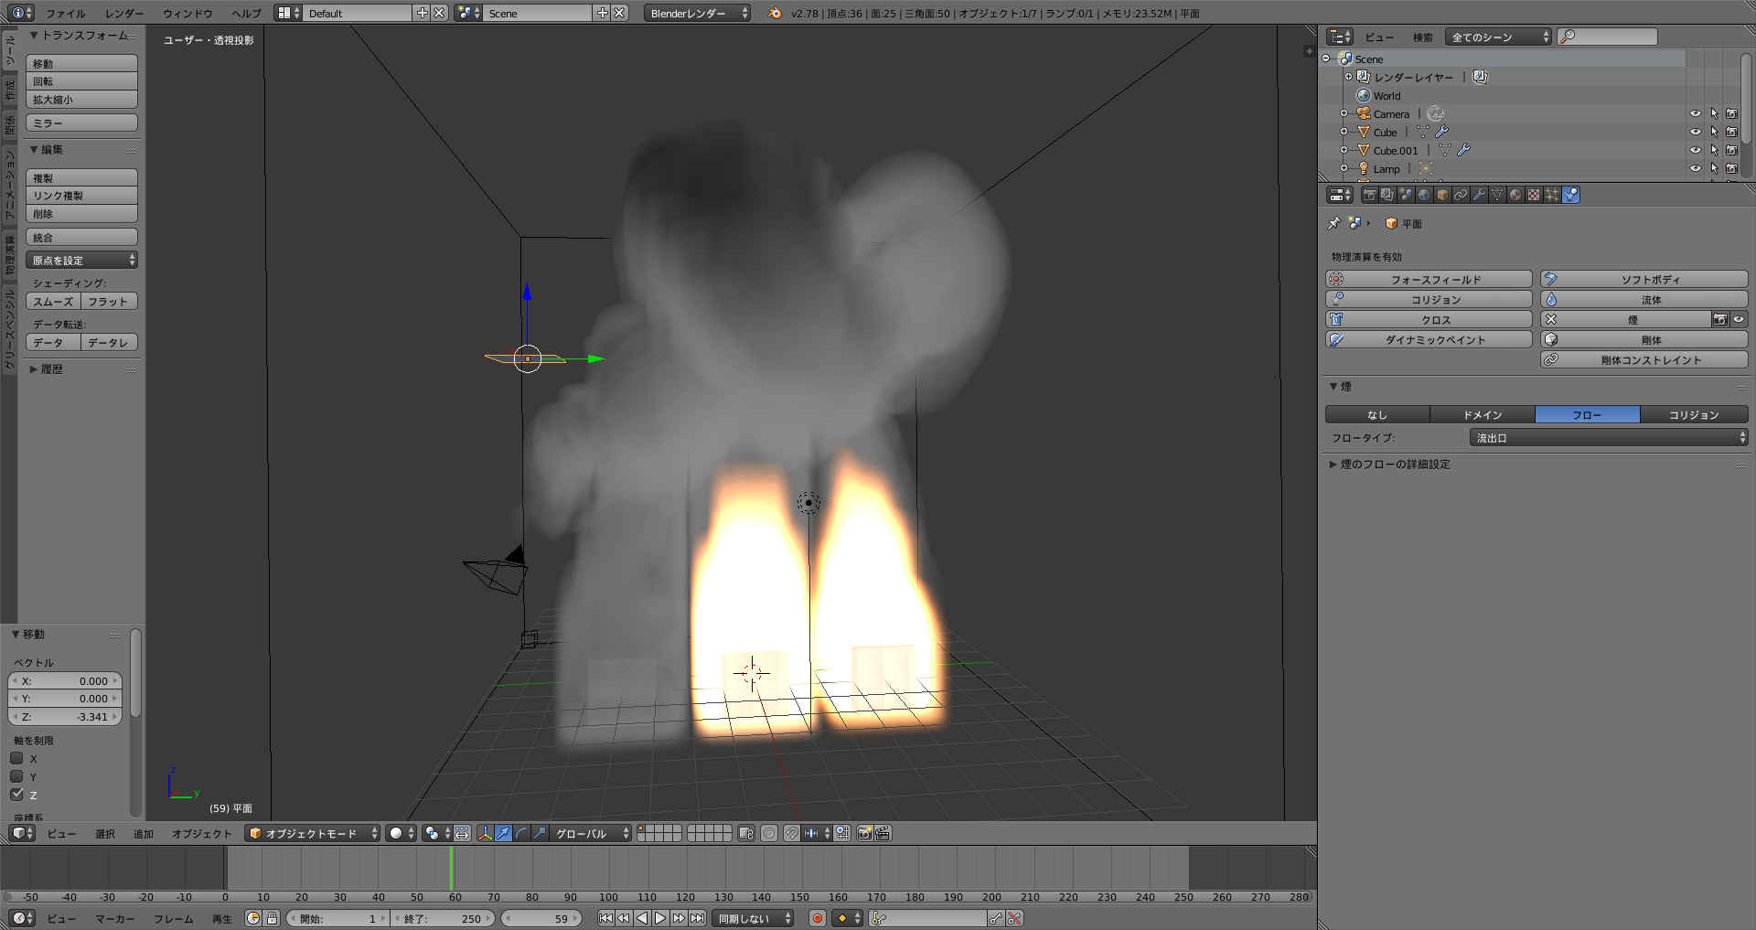
Task: Click the Texture checkerboard properties tab
Action: 1534,195
